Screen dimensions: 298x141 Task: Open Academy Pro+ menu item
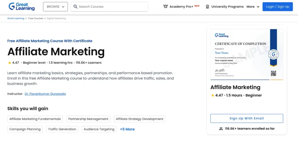[x=181, y=7]
